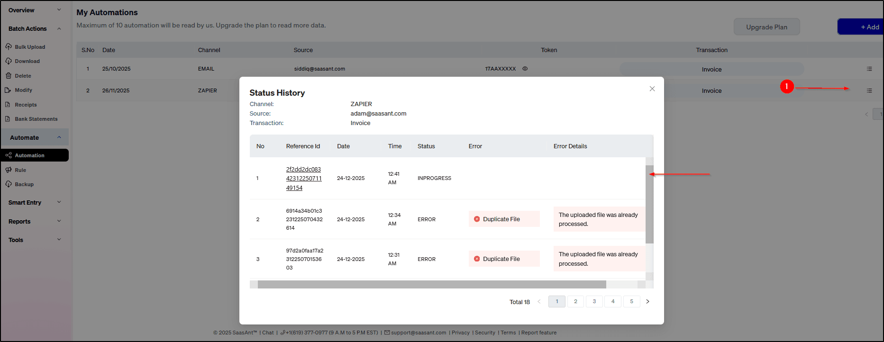
Task: Click the horizontal scrollbar in Status History
Action: point(431,284)
